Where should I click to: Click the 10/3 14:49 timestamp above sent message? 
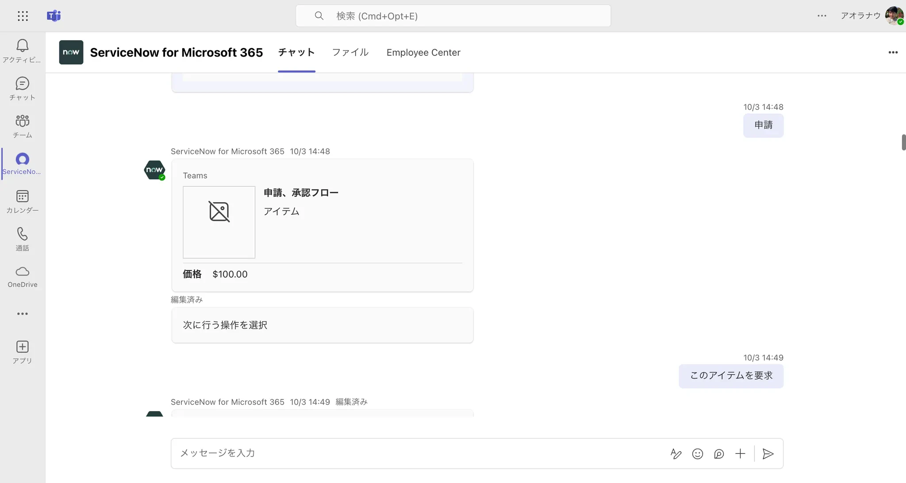[764, 357]
